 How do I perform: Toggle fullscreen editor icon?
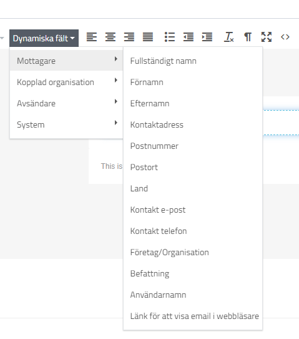(x=267, y=37)
